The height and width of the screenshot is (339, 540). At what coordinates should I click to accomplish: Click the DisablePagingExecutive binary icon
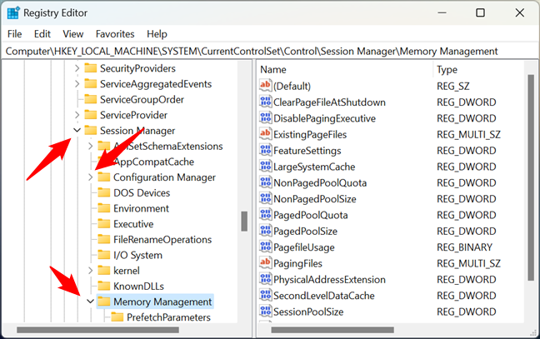[265, 118]
